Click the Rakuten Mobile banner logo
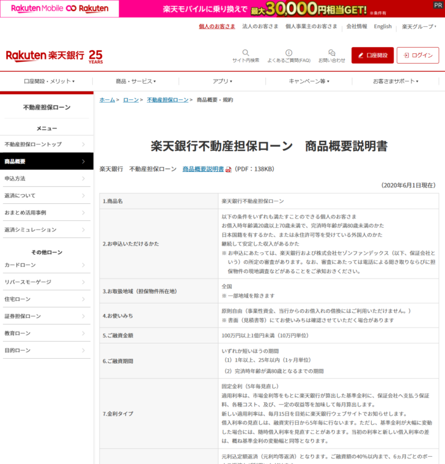The image size is (445, 464). coord(60,9)
